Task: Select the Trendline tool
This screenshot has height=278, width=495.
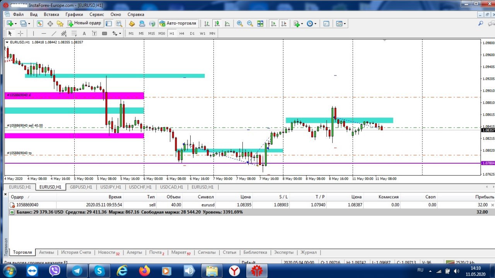Action: pyautogui.click(x=54, y=33)
